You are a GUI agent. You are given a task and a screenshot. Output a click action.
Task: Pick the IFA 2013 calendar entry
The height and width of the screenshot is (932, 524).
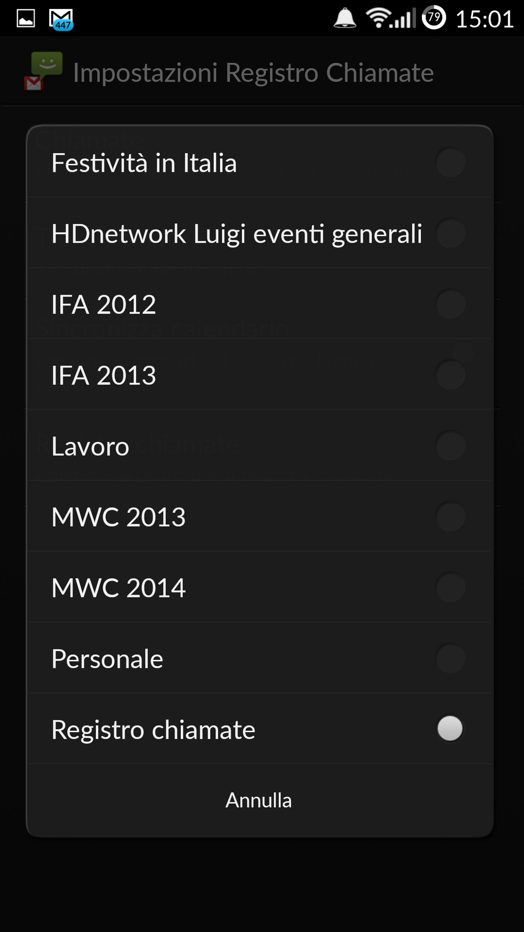point(104,375)
